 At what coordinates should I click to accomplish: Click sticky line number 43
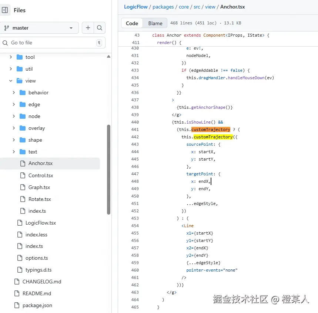pyautogui.click(x=137, y=35)
